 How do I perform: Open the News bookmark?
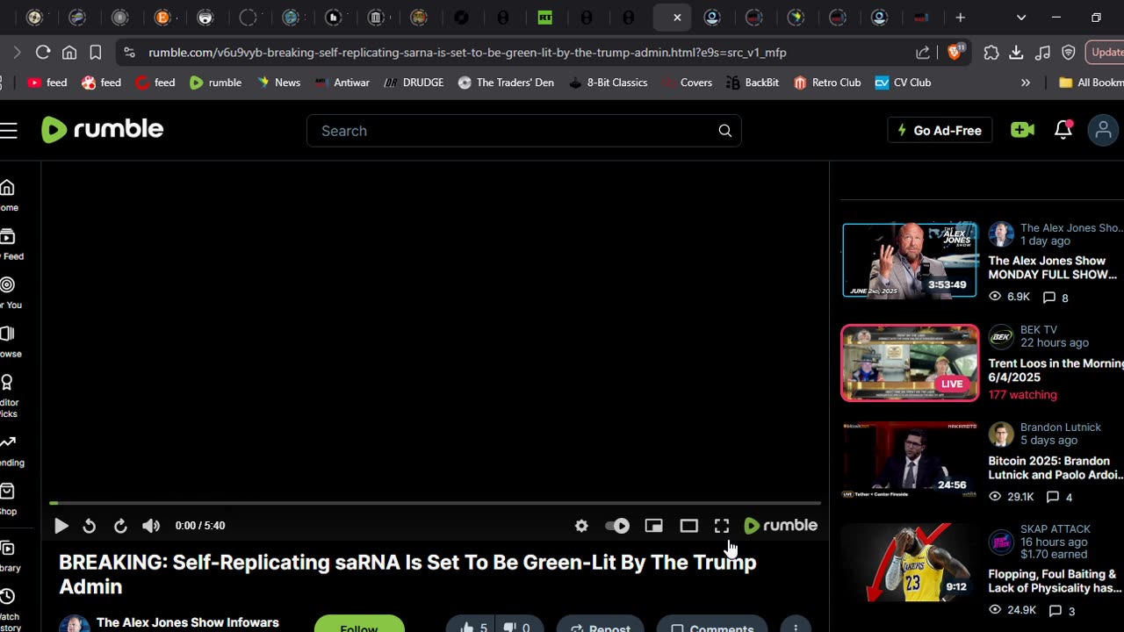278,83
